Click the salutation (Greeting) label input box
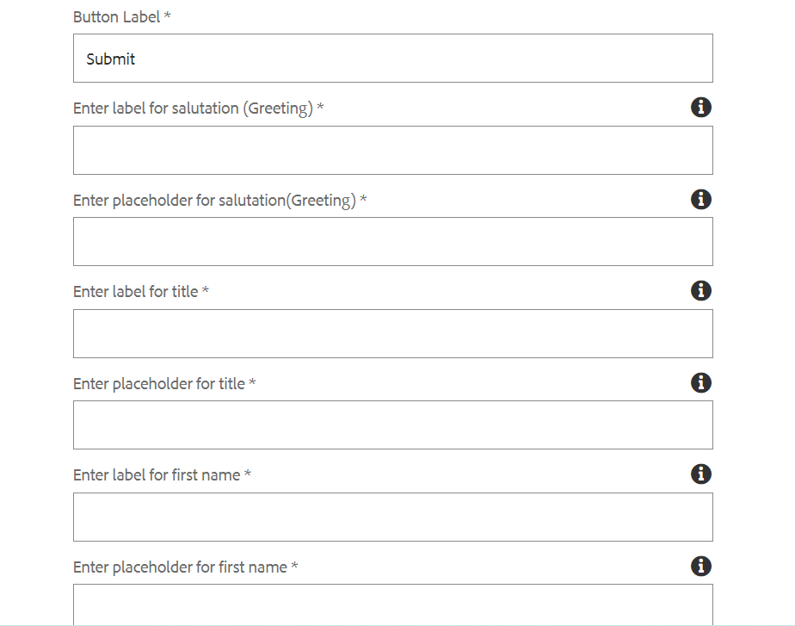Viewport: 795px width, 626px height. pos(393,150)
